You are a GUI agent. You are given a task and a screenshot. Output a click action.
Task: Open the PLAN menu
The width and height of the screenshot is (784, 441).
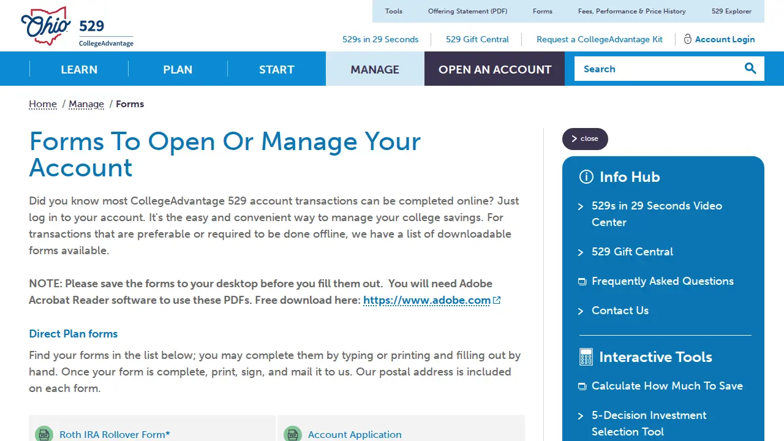178,69
